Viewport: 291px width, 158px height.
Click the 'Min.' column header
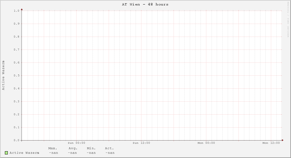coord(91,148)
